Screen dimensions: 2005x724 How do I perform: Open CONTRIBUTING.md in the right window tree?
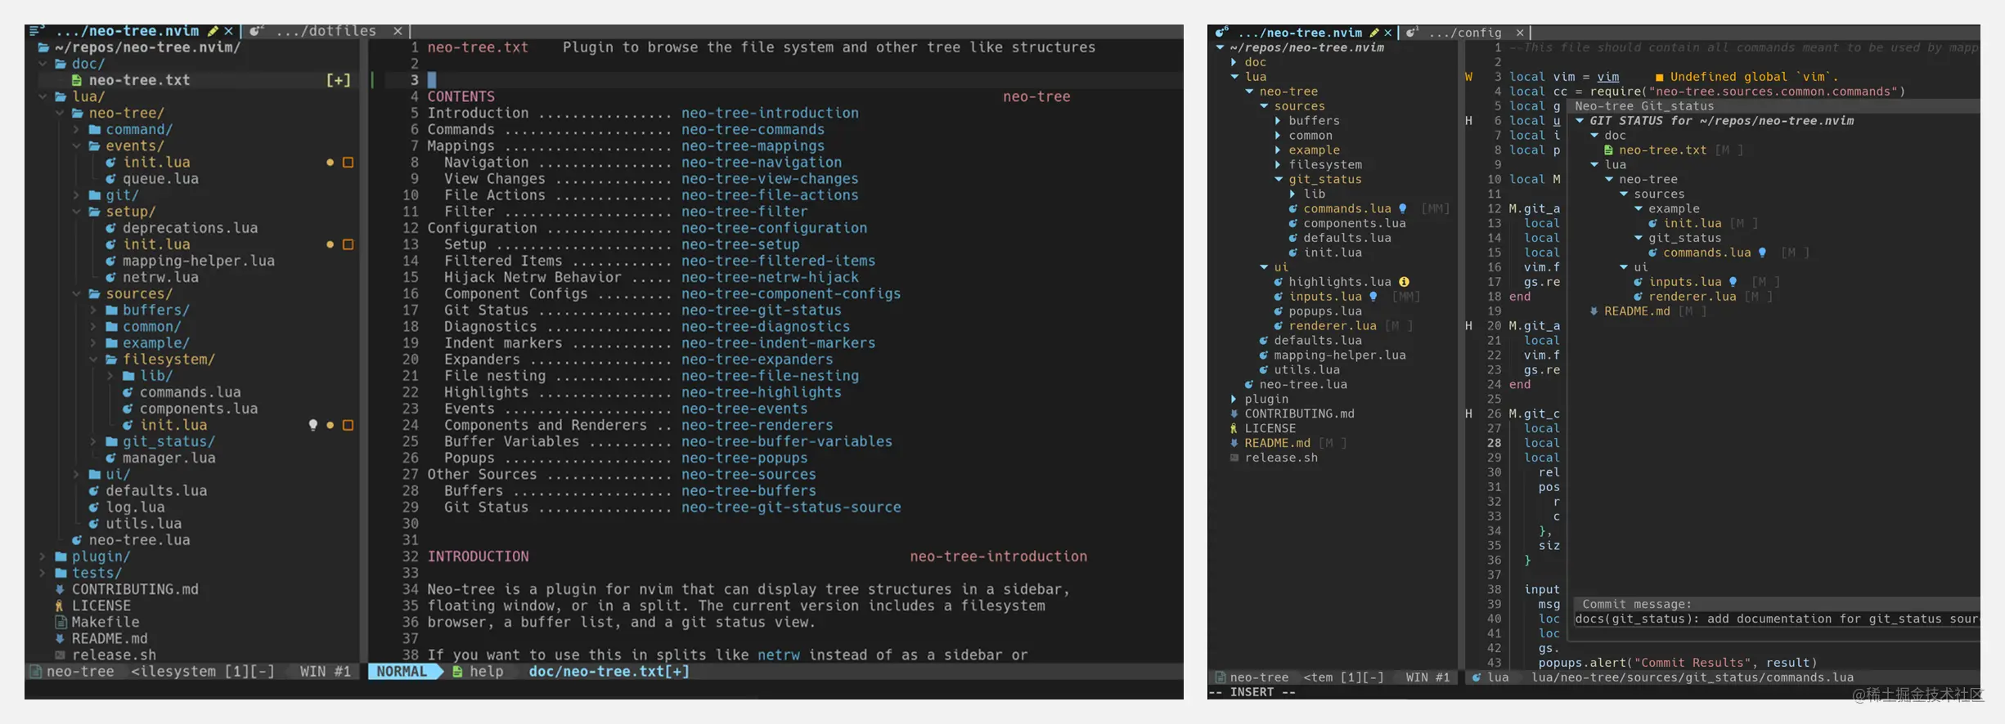pyautogui.click(x=1299, y=413)
